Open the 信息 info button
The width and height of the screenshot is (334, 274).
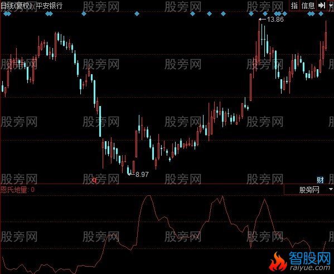click(x=308, y=6)
